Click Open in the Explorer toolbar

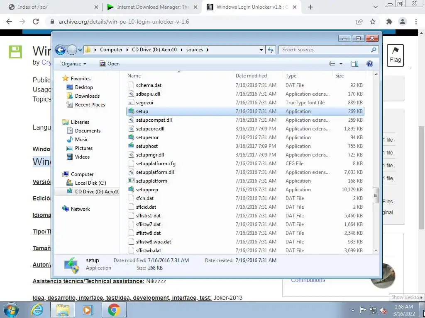pos(110,64)
